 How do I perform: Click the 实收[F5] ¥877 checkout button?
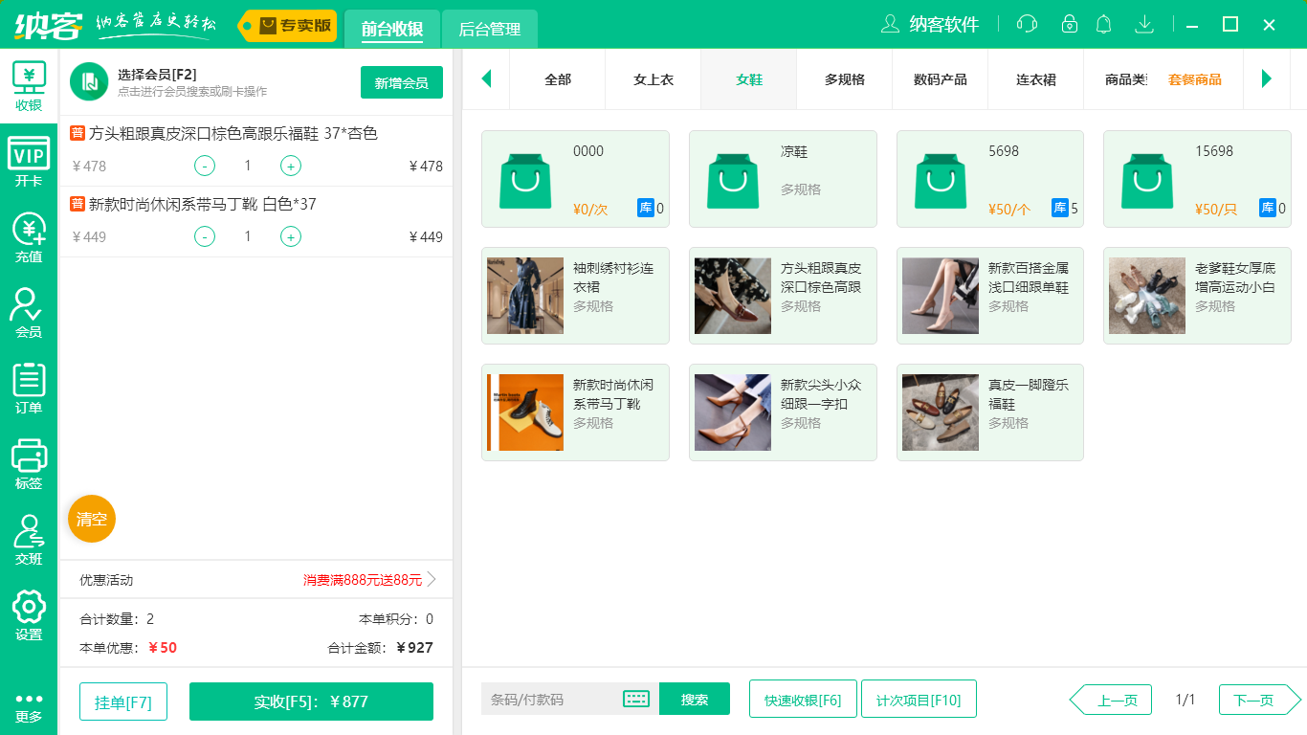tap(311, 702)
